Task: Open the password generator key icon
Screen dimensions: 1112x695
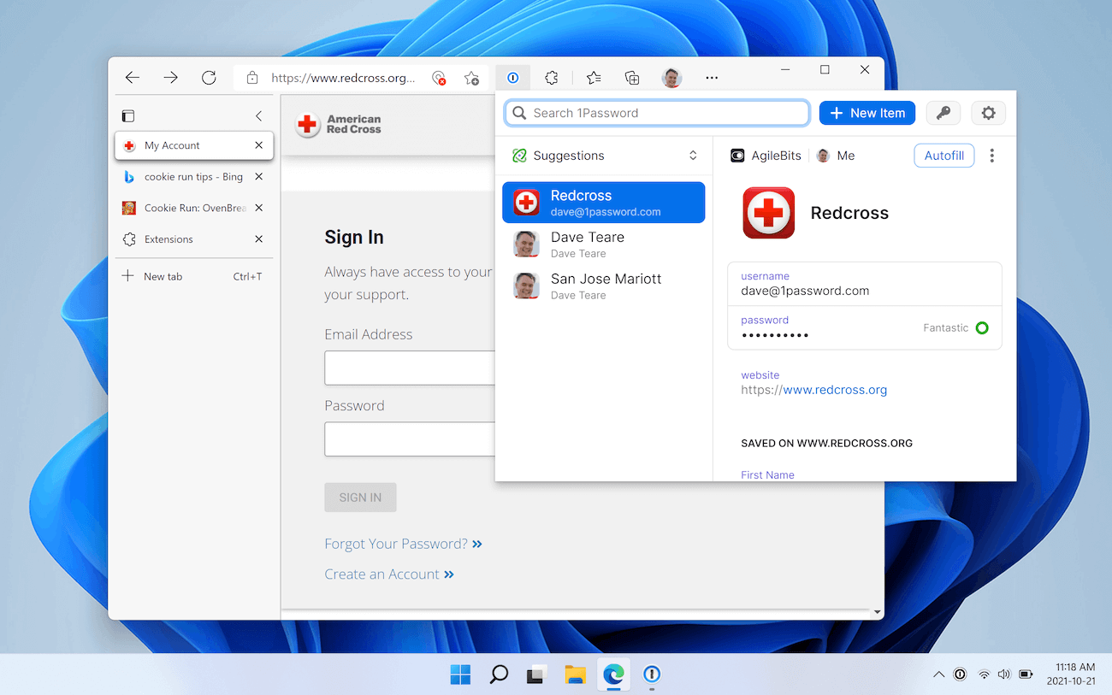Action: [x=943, y=112]
